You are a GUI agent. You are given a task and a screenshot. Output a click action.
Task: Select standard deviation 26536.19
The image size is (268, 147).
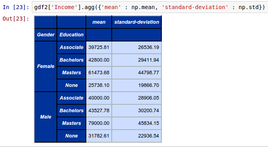coord(137,47)
